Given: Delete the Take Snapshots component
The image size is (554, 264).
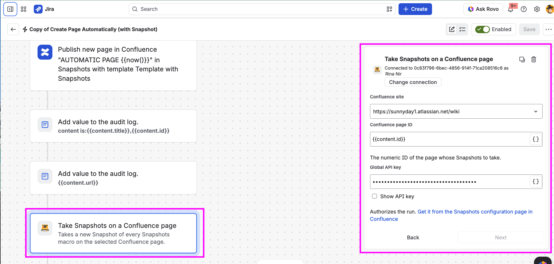Looking at the screenshot, I should point(534,59).
